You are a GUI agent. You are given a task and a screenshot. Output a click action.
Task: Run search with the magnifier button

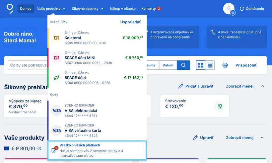pos(183,65)
